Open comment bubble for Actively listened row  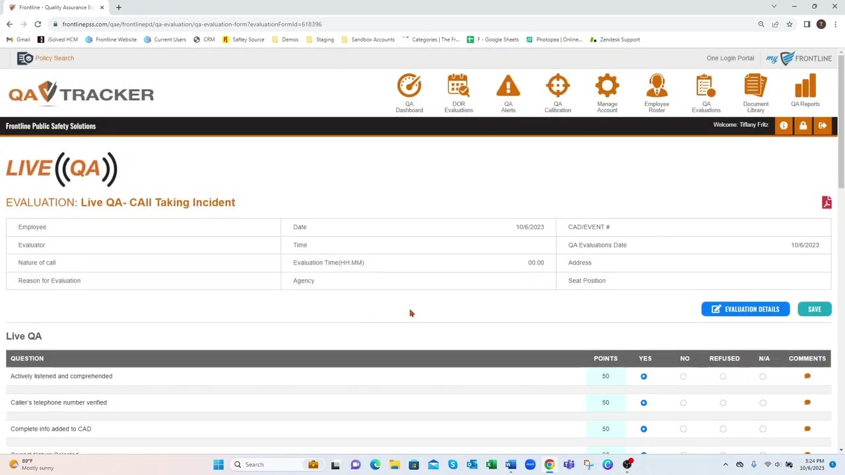coord(807,376)
